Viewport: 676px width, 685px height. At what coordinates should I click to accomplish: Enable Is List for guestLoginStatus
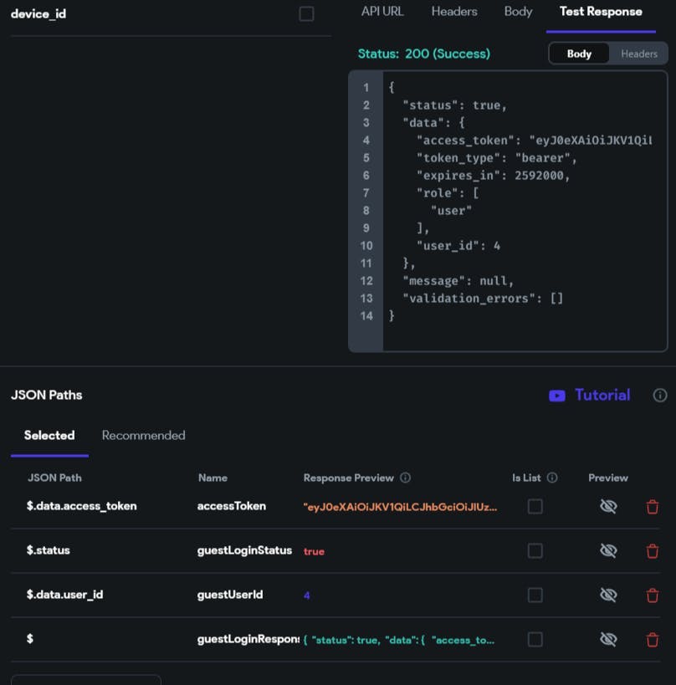(535, 551)
